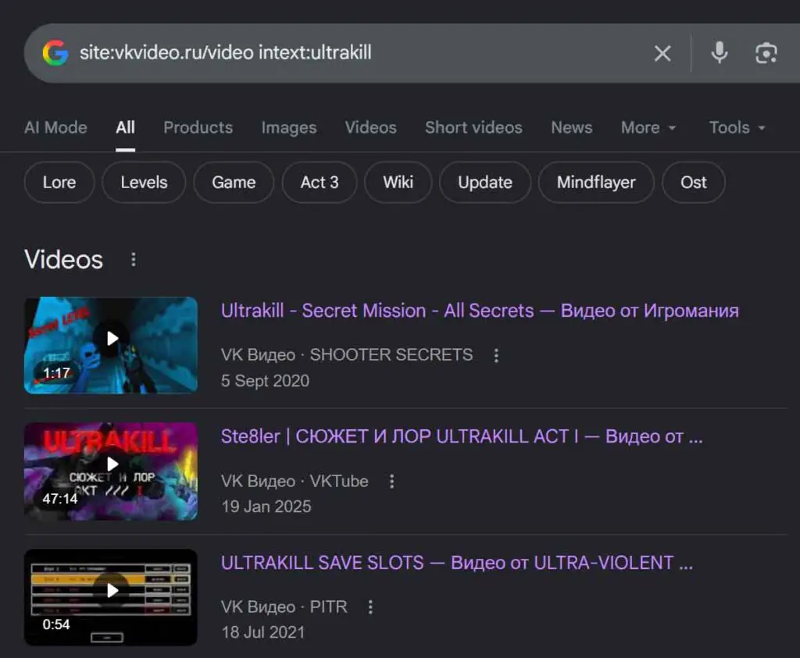Screen dimensions: 800x658
Task: Filter results by Wiki chip
Action: click(398, 183)
